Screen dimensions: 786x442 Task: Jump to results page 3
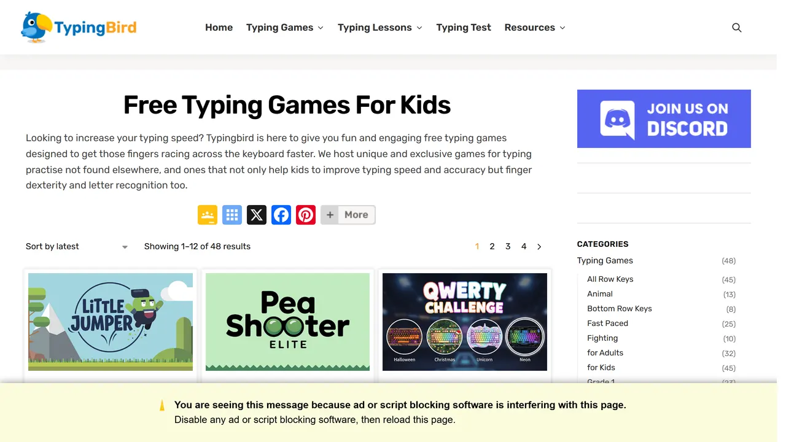point(508,247)
